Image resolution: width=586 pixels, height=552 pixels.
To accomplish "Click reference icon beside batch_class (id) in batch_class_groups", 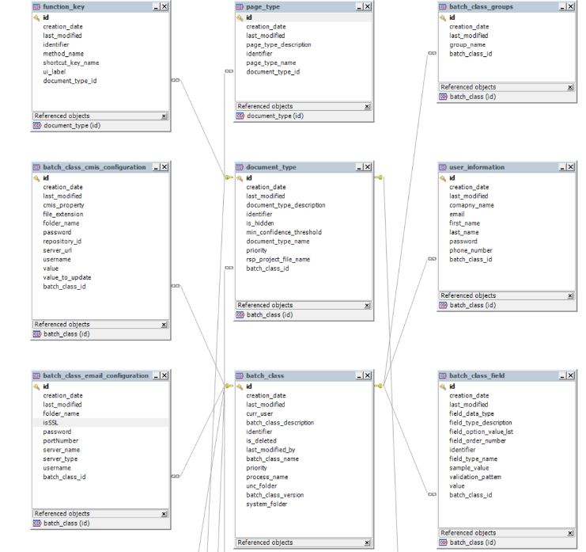I will pyautogui.click(x=443, y=97).
